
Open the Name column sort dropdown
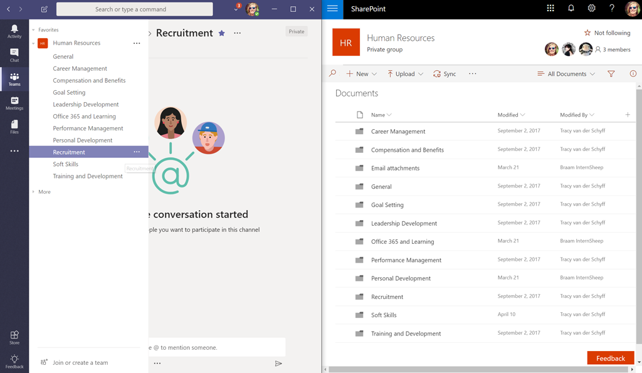[x=381, y=115]
